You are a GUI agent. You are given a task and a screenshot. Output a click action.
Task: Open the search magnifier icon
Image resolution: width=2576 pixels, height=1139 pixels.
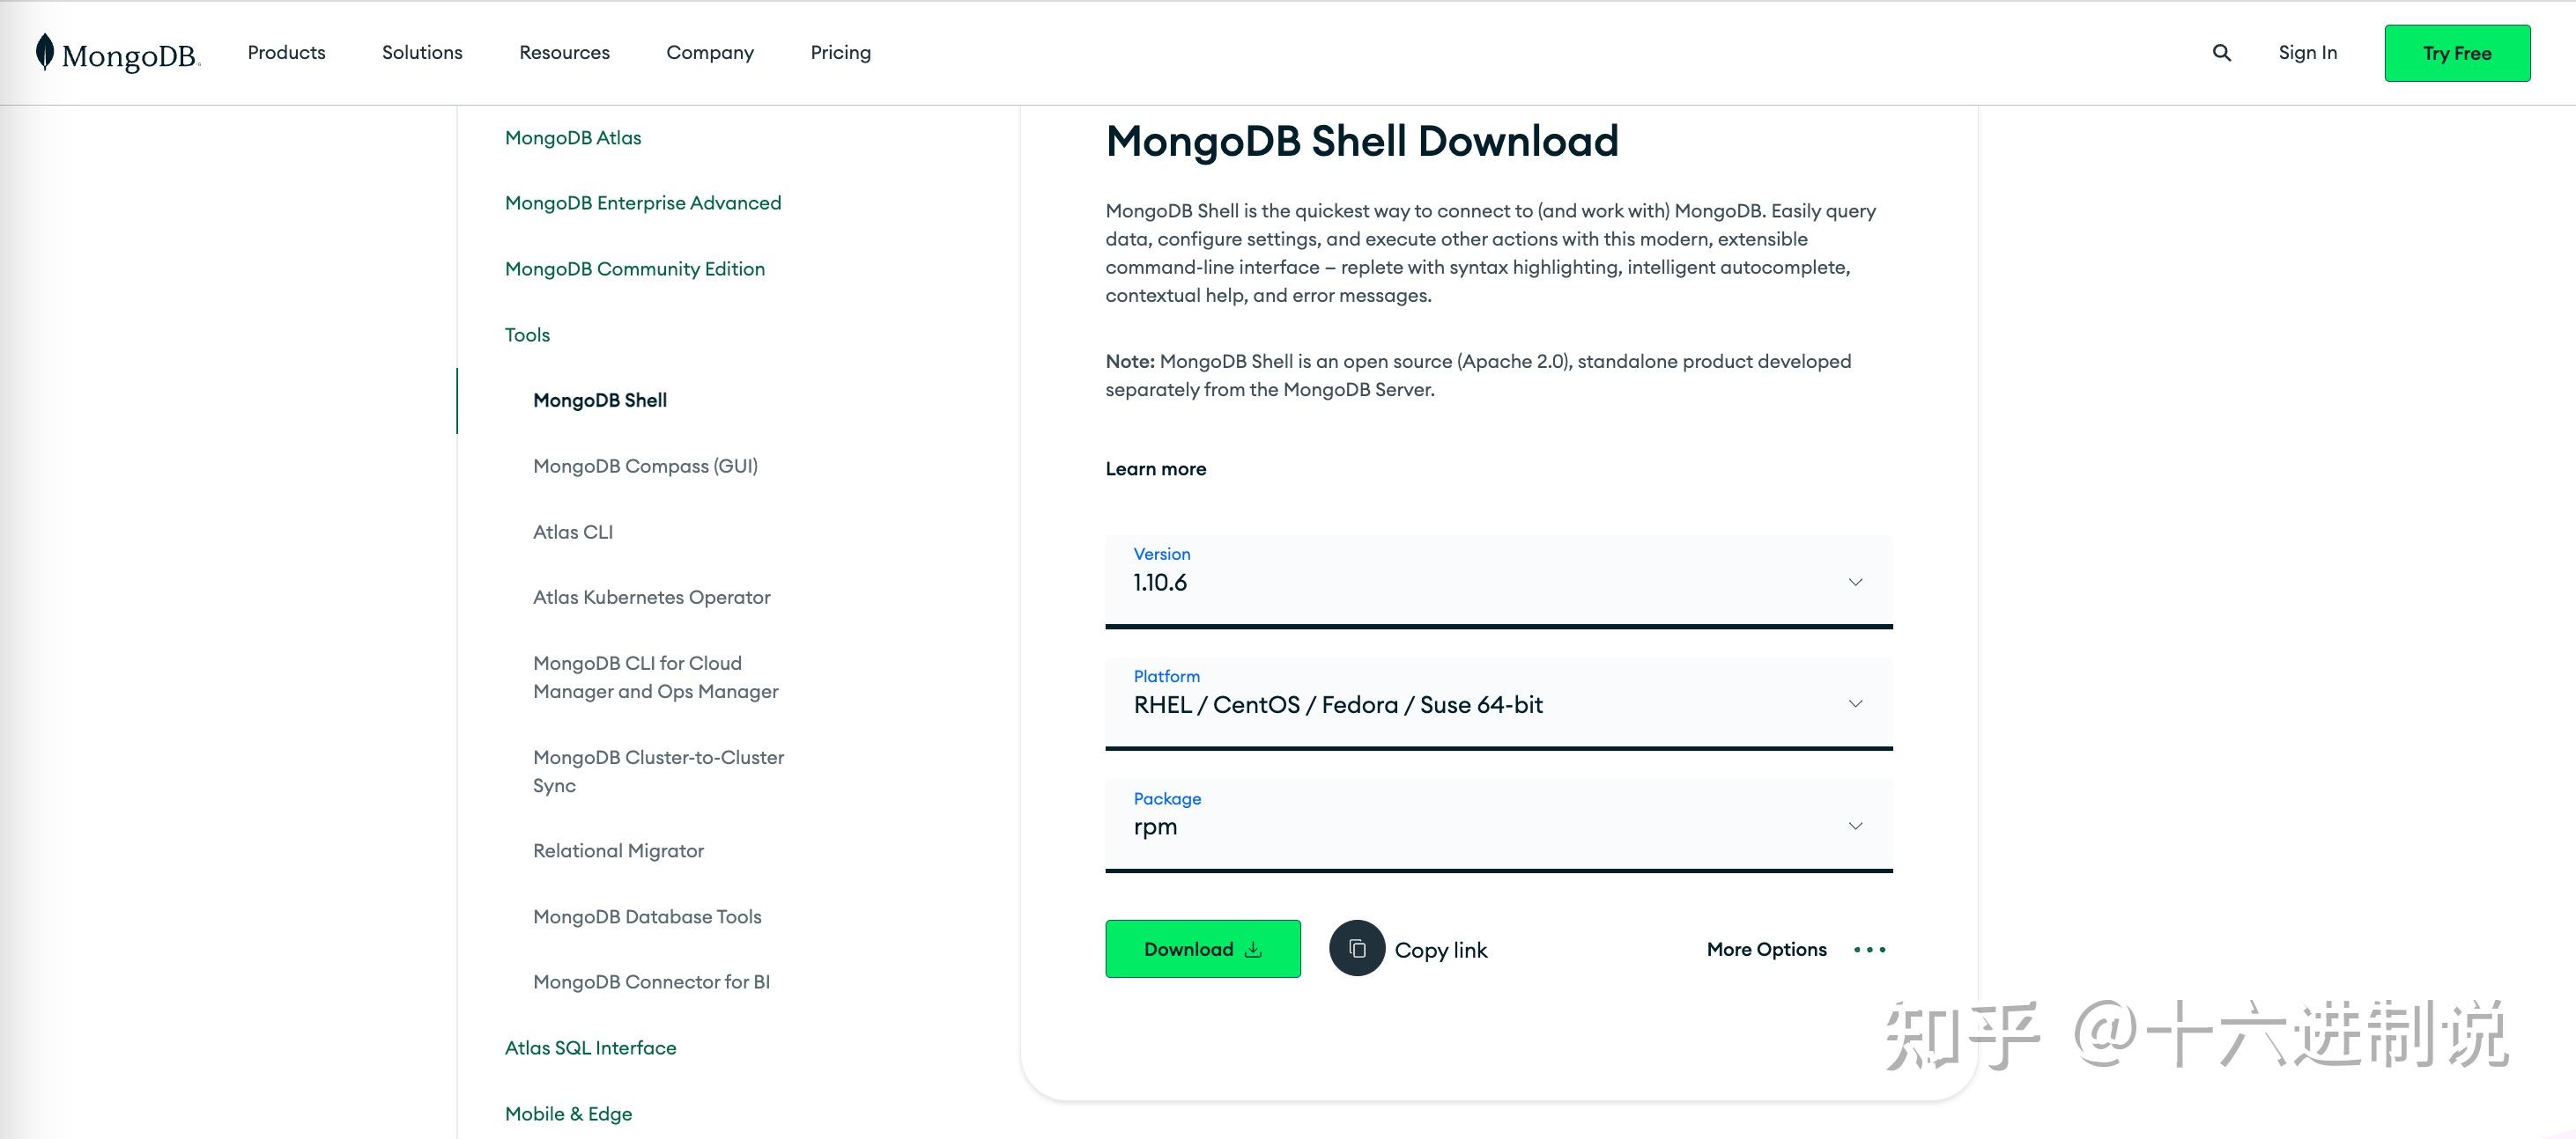pyautogui.click(x=2222, y=52)
